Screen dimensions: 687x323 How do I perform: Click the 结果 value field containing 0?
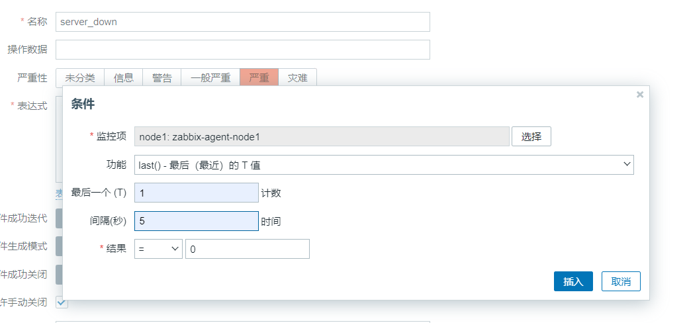click(247, 249)
